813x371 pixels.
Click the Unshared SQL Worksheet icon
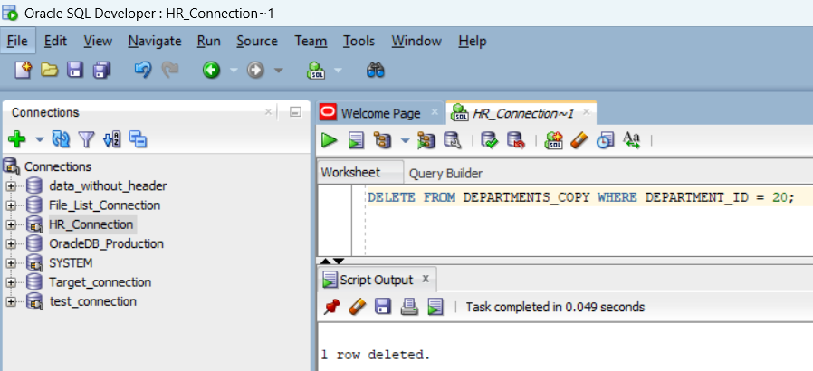(554, 140)
